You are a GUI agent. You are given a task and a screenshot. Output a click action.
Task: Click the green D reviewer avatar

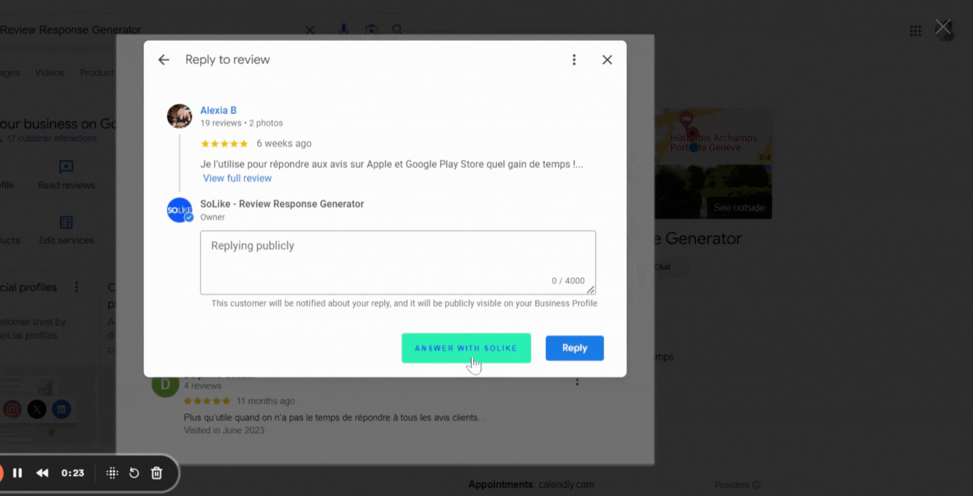point(165,385)
